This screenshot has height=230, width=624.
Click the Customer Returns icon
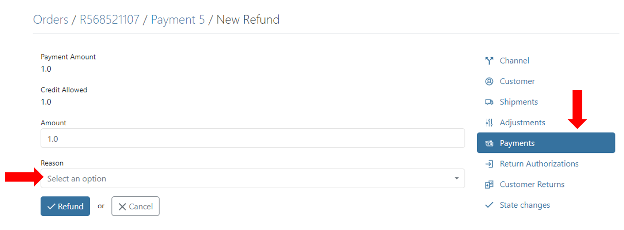click(489, 185)
